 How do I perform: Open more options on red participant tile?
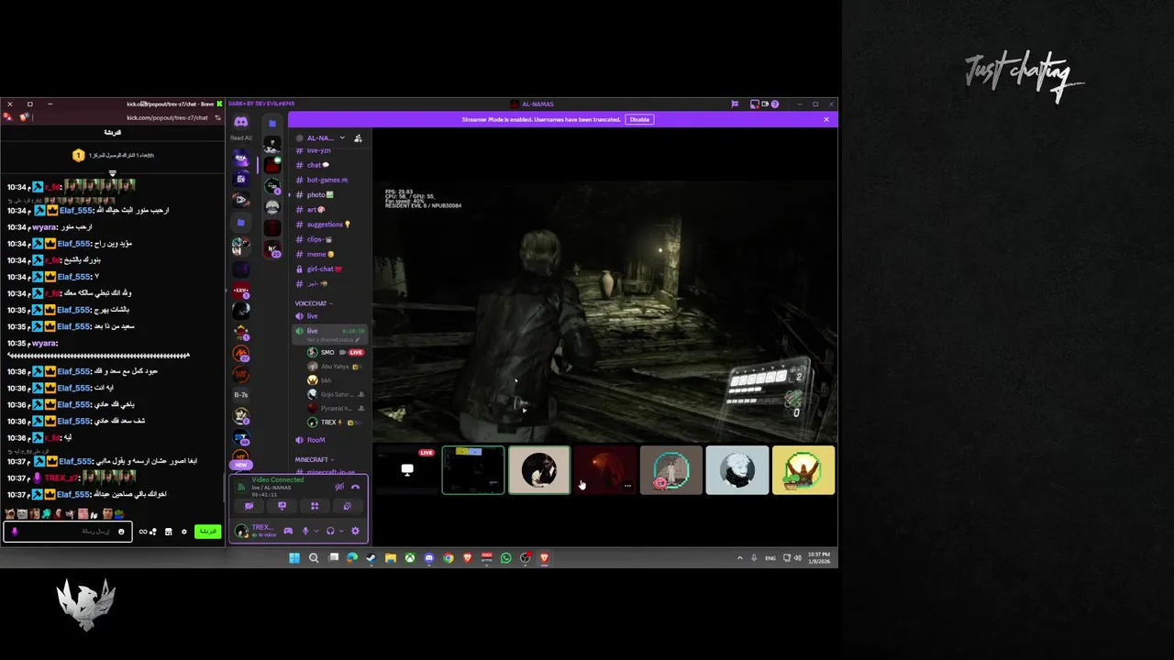pyautogui.click(x=627, y=486)
